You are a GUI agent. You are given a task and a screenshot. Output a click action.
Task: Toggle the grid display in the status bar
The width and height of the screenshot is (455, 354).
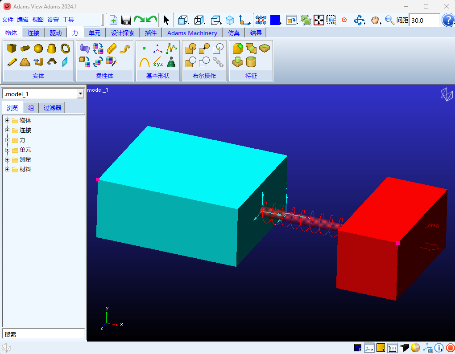coord(392,348)
